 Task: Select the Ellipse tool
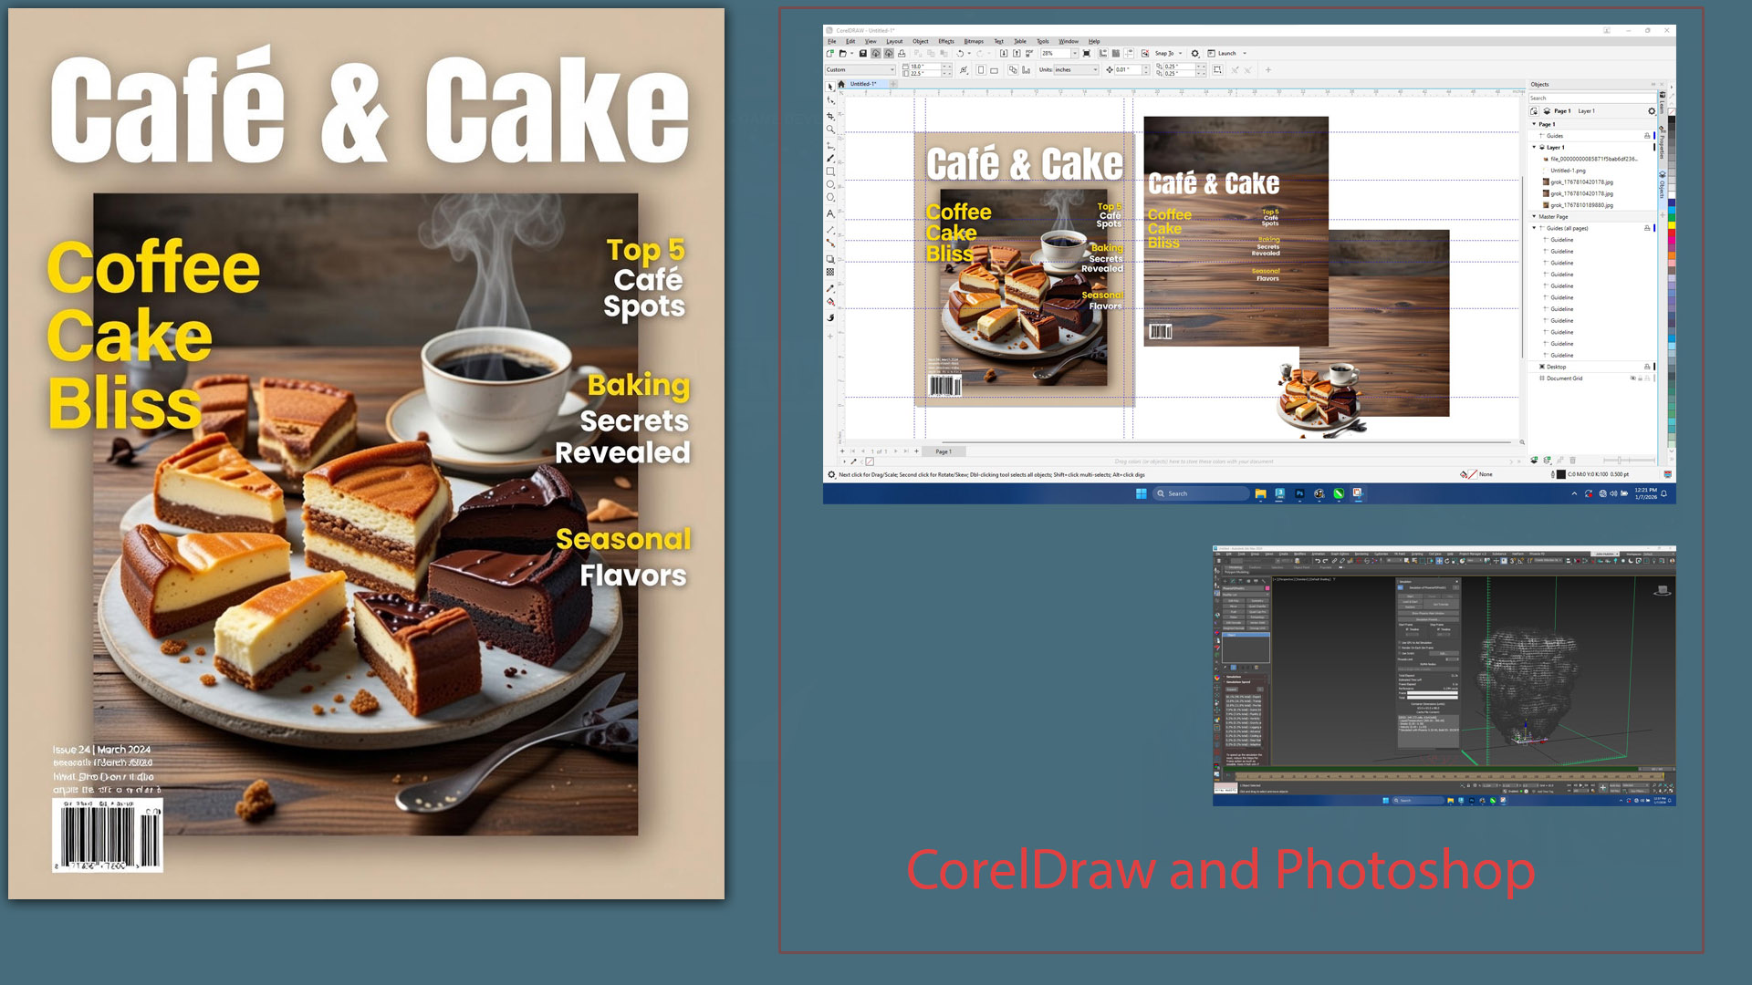[830, 184]
